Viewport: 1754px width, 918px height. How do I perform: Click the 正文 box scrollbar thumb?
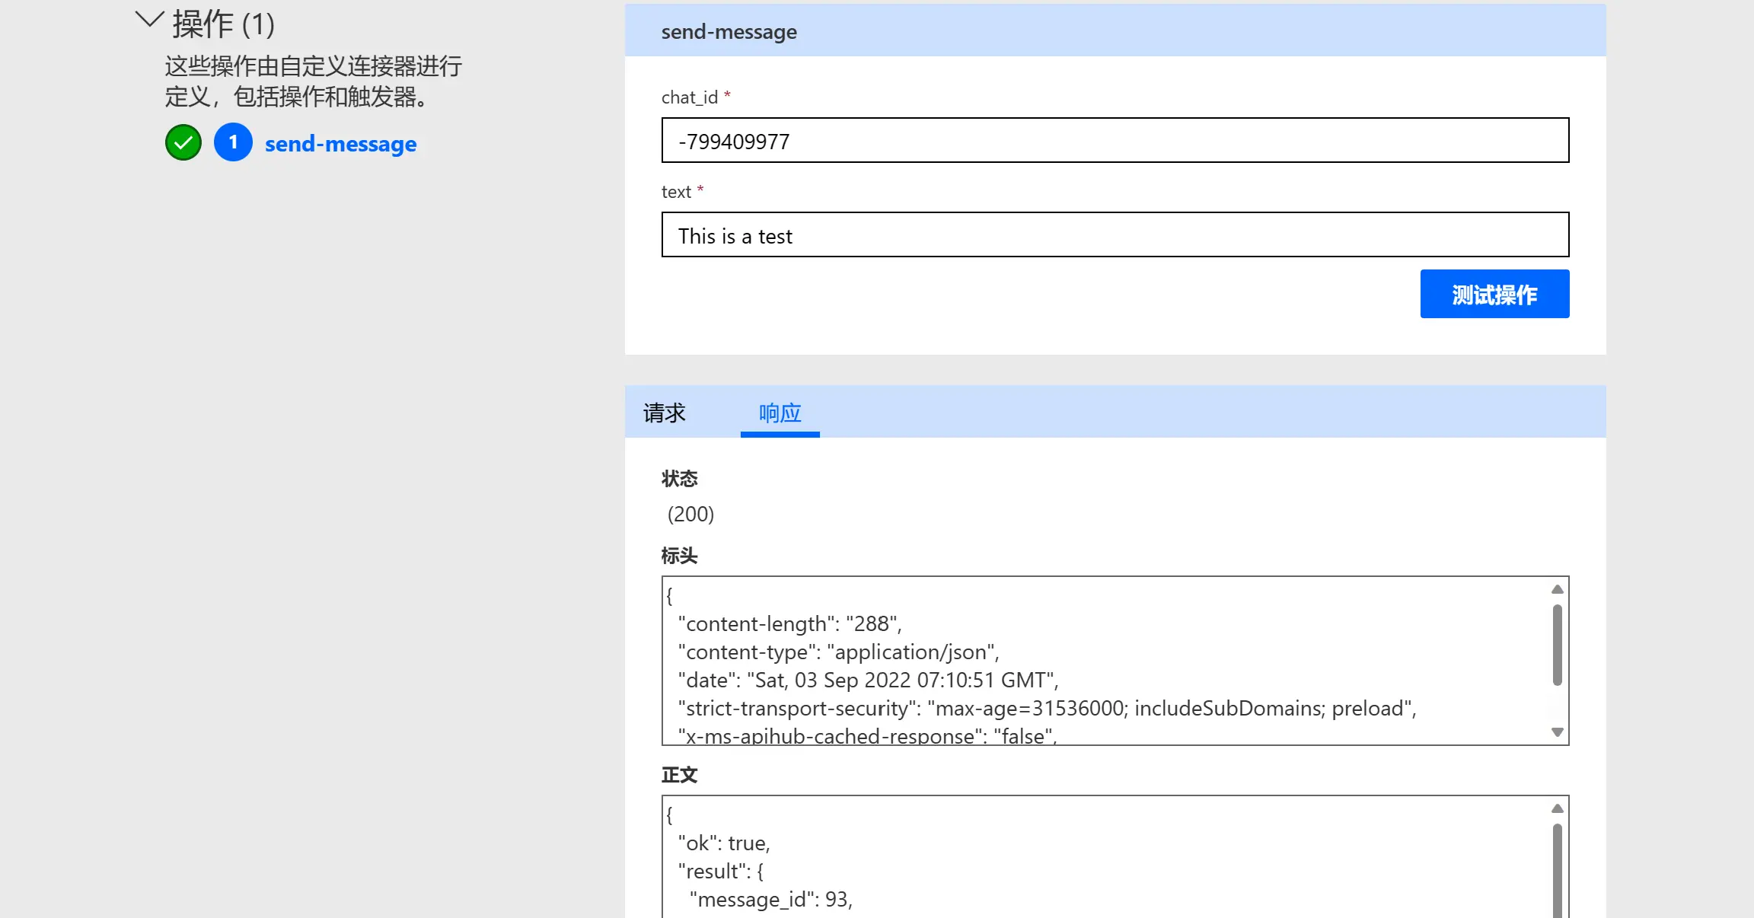[x=1557, y=871]
